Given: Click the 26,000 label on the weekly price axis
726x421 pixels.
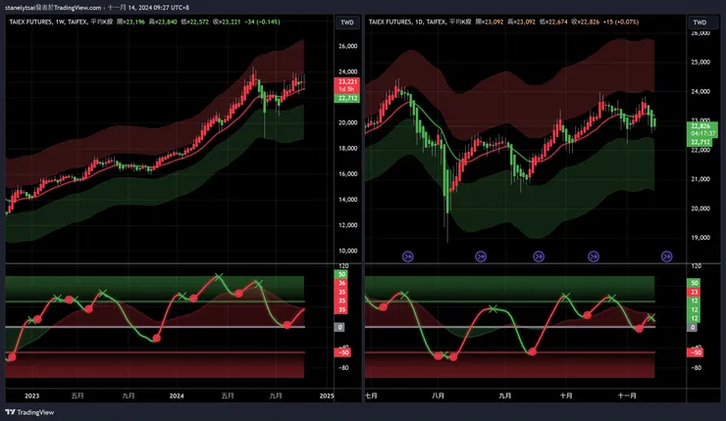Looking at the screenshot, I should [347, 46].
